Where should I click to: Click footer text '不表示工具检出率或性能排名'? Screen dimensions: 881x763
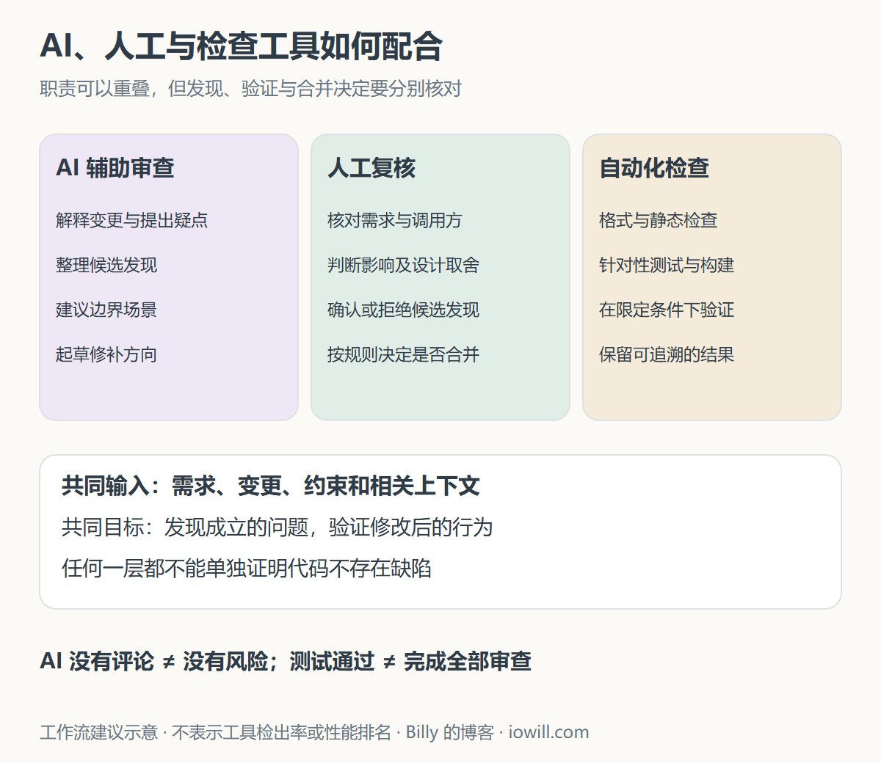[x=281, y=732]
